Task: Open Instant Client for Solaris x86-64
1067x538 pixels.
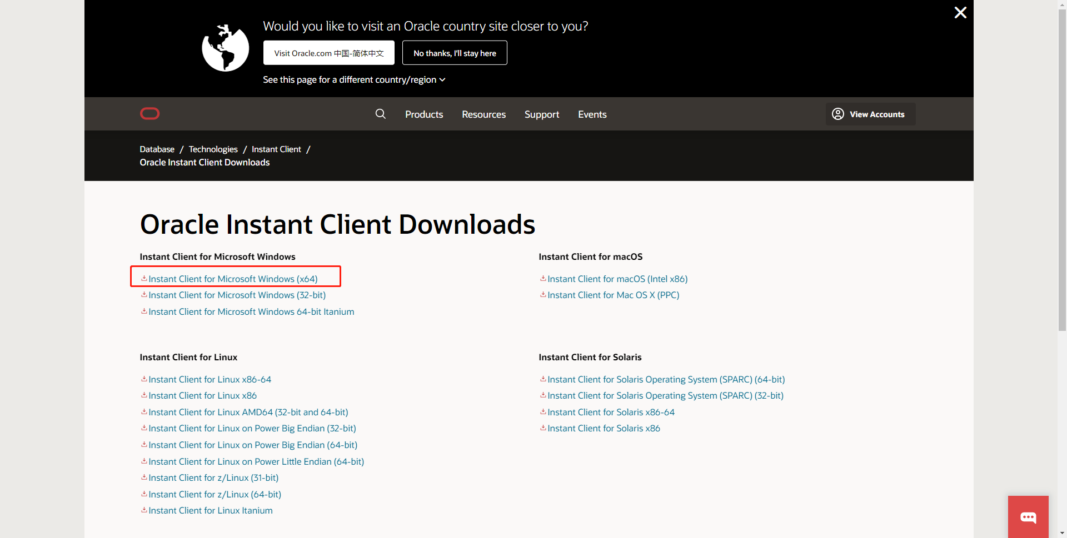Action: coord(611,412)
